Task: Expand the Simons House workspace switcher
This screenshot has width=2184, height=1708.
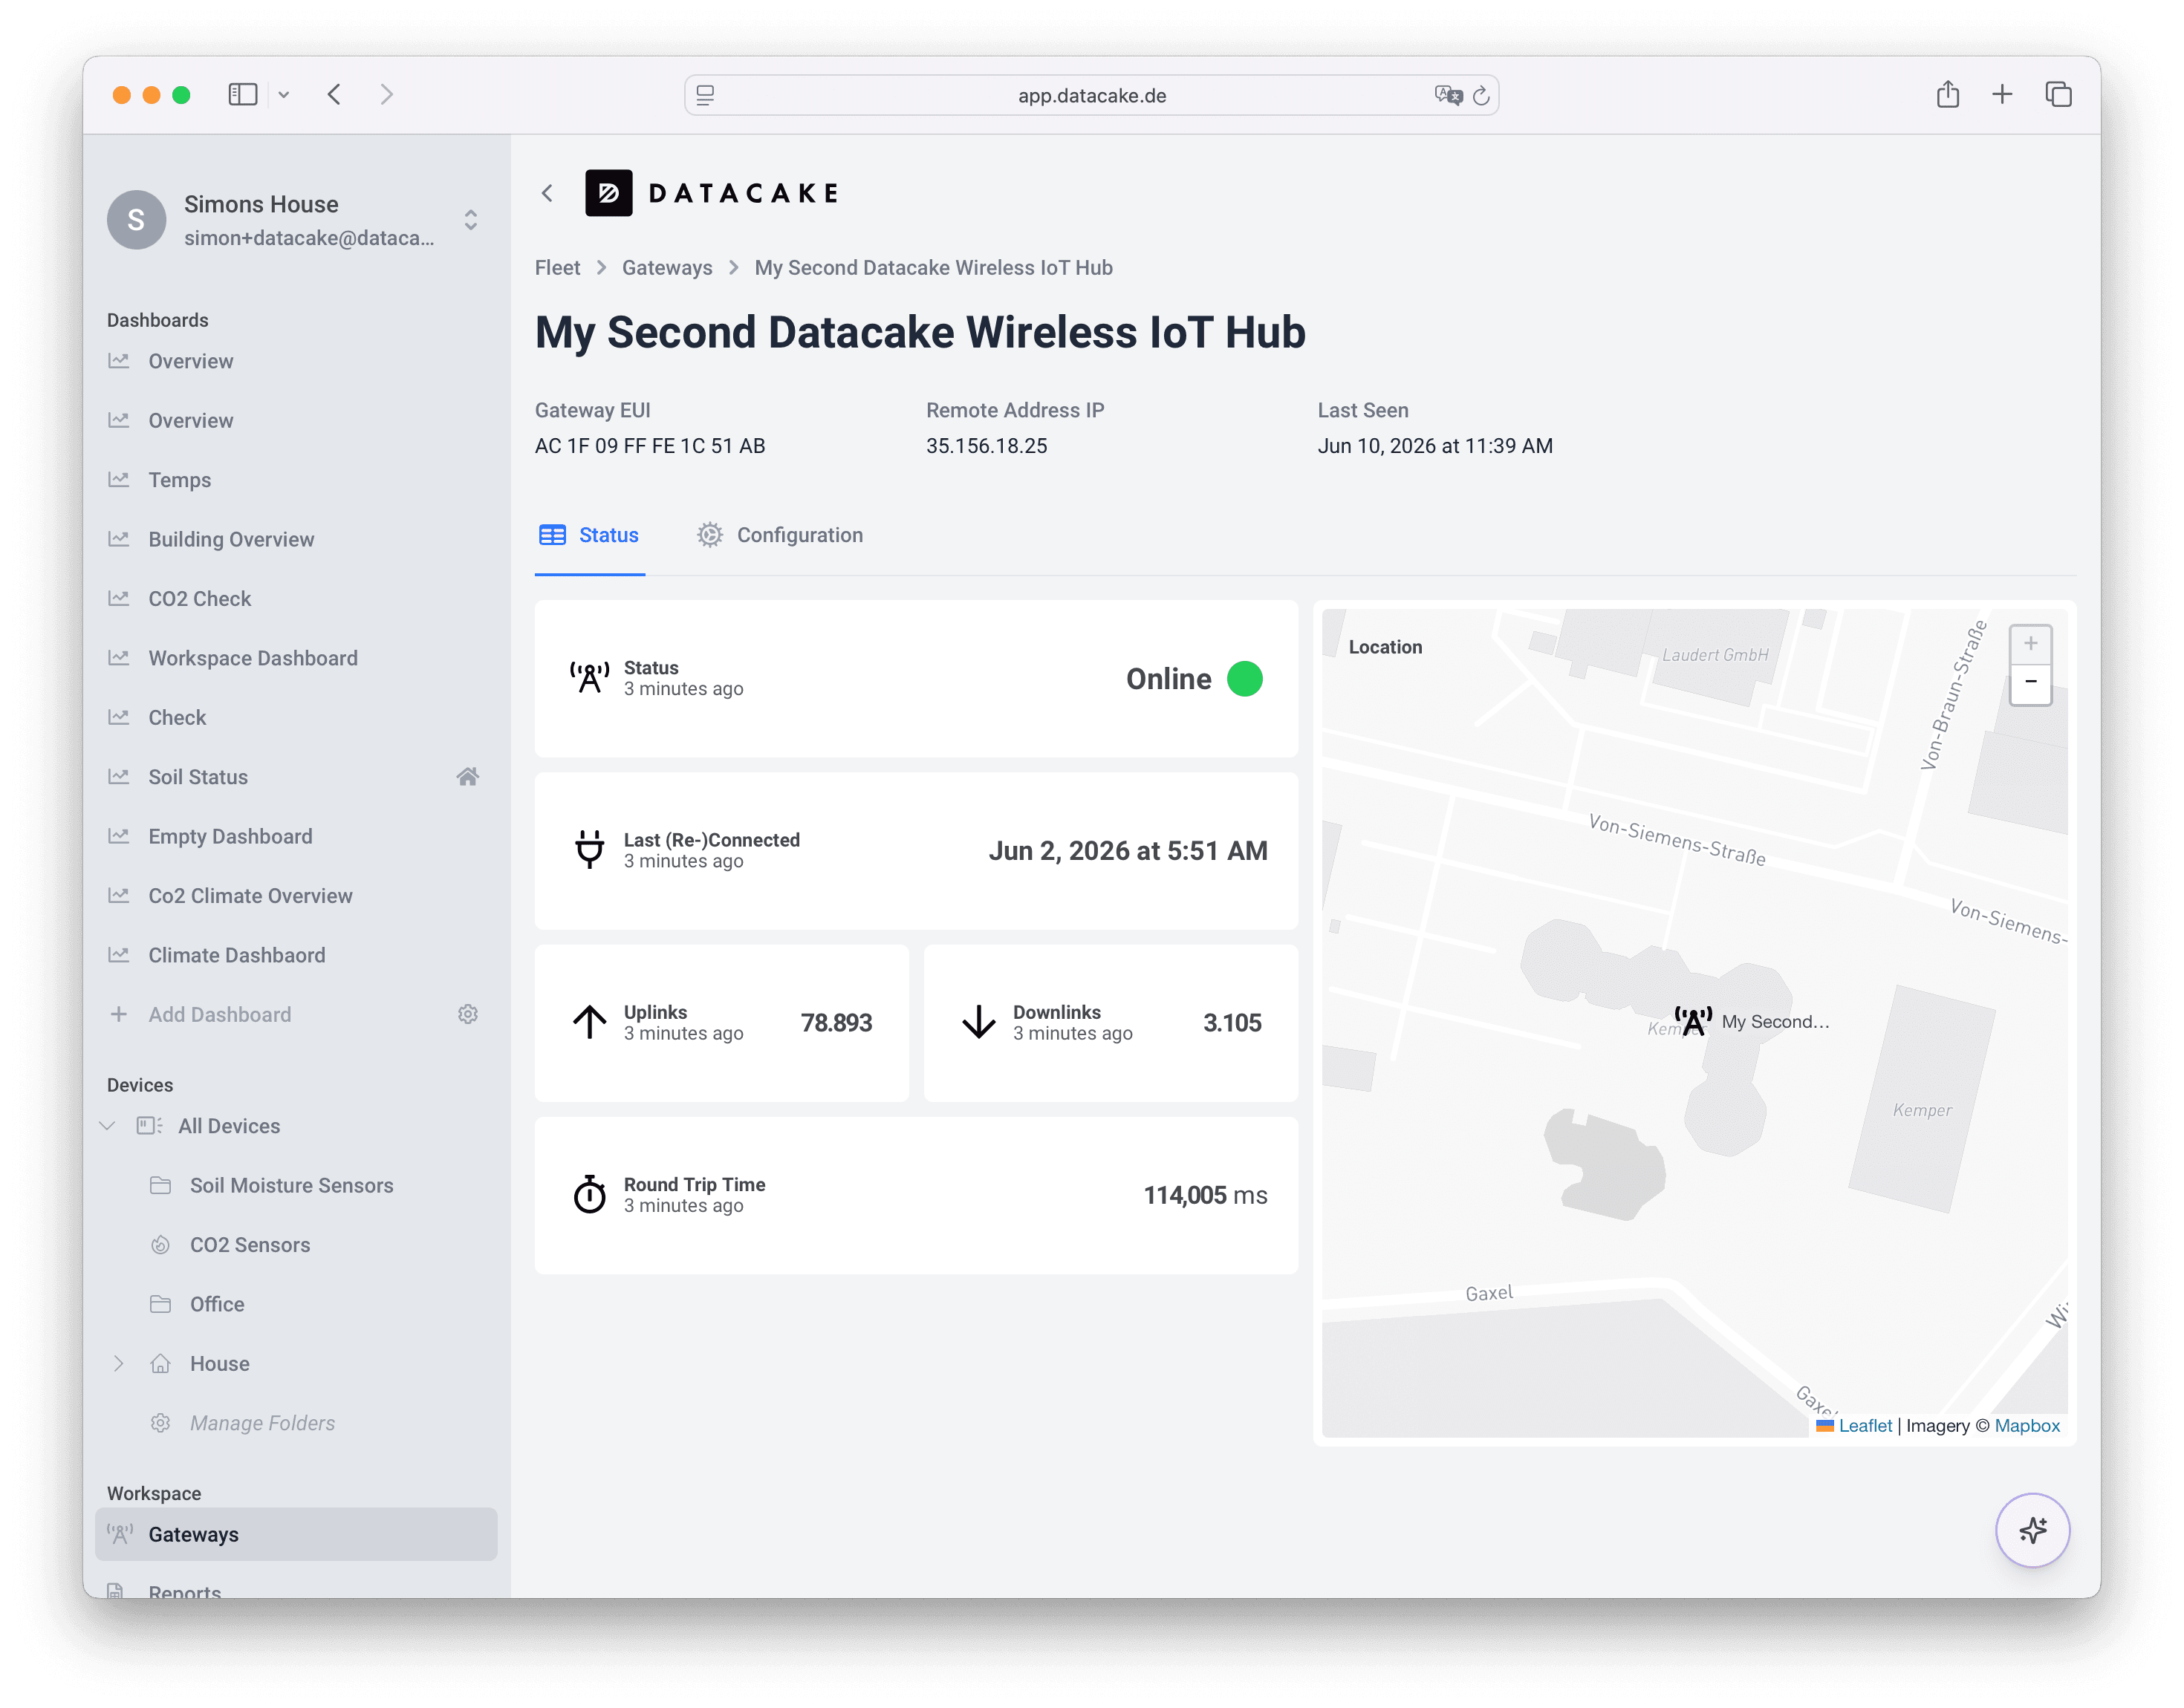Action: click(x=470, y=220)
